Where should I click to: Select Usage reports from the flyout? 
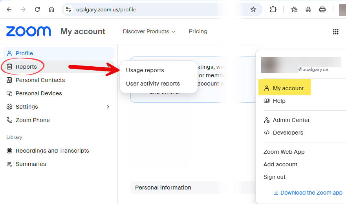[145, 70]
